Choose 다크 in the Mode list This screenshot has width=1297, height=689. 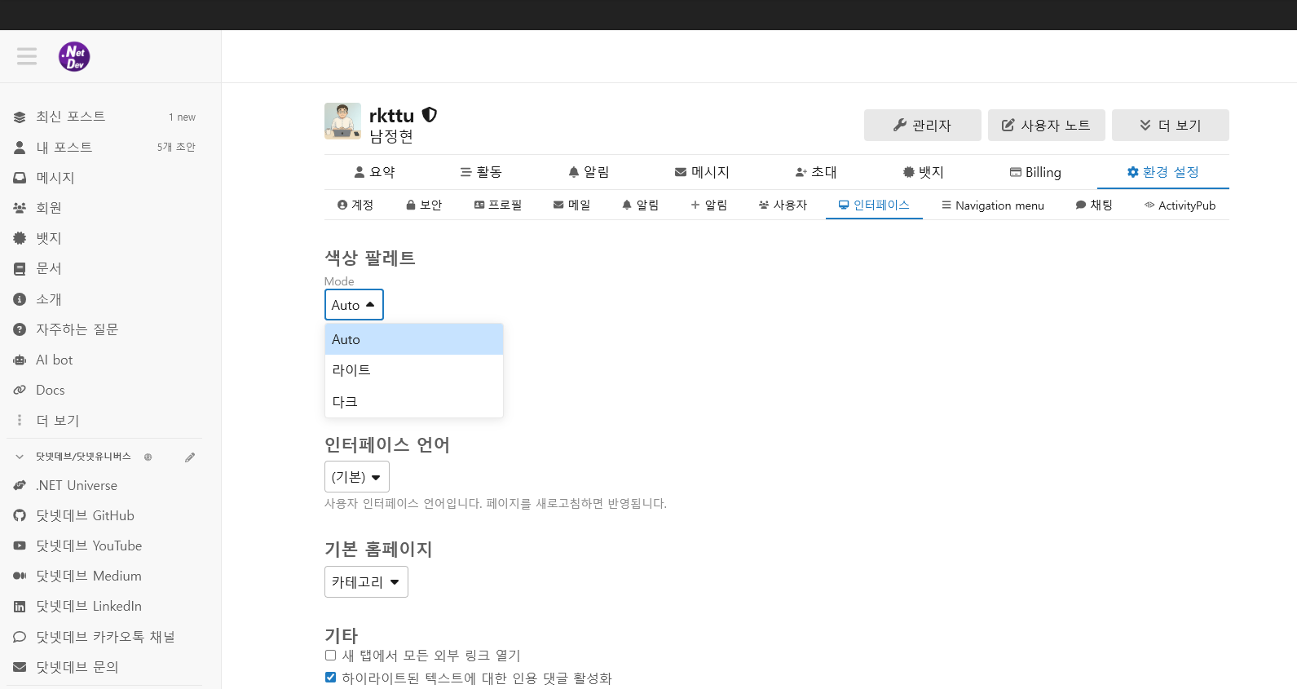[414, 401]
